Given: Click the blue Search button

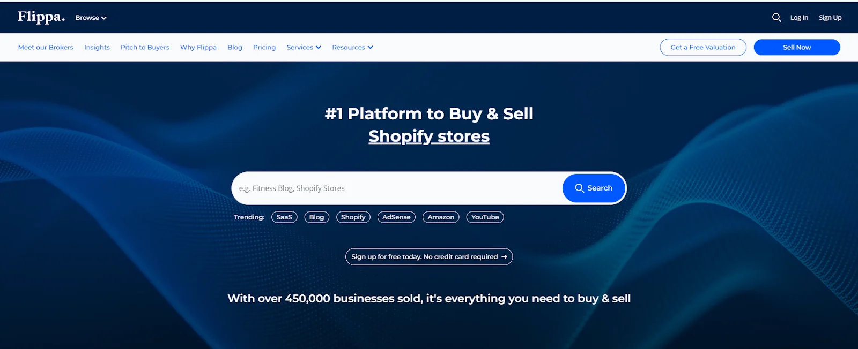Looking at the screenshot, I should coord(594,188).
